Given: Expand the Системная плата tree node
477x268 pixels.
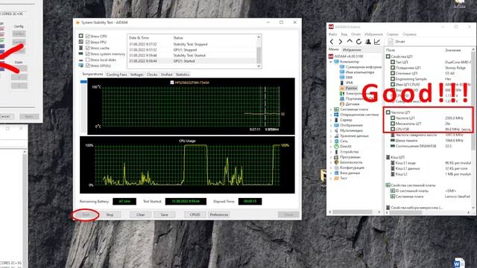Looking at the screenshot, I should 331,109.
